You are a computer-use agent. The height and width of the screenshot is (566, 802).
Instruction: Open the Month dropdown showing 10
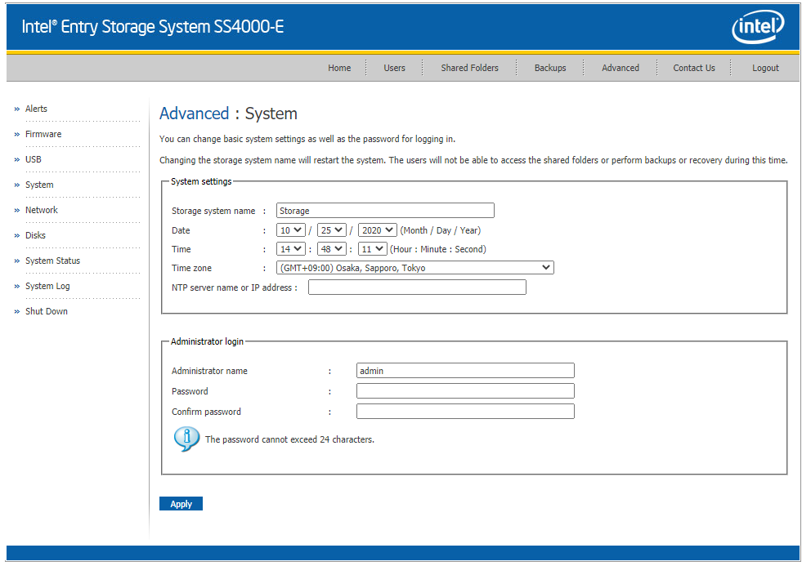(290, 230)
